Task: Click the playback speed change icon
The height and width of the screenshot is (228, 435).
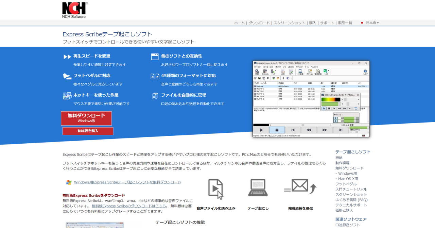Action: 67,56
